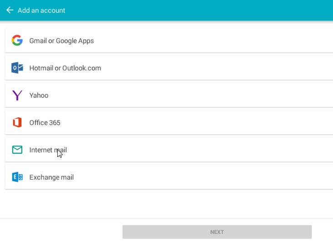The width and height of the screenshot is (333, 243).
Task: Click the blue Exchange logo icon
Action: tap(17, 177)
